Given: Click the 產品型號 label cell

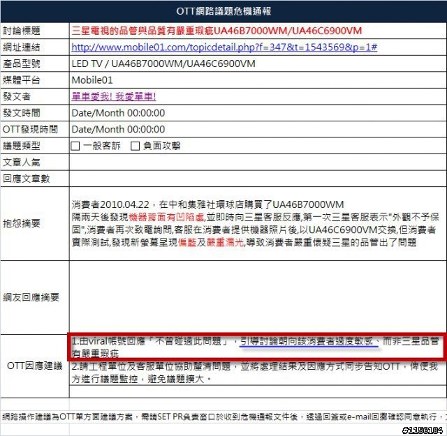Looking at the screenshot, I should coord(35,63).
